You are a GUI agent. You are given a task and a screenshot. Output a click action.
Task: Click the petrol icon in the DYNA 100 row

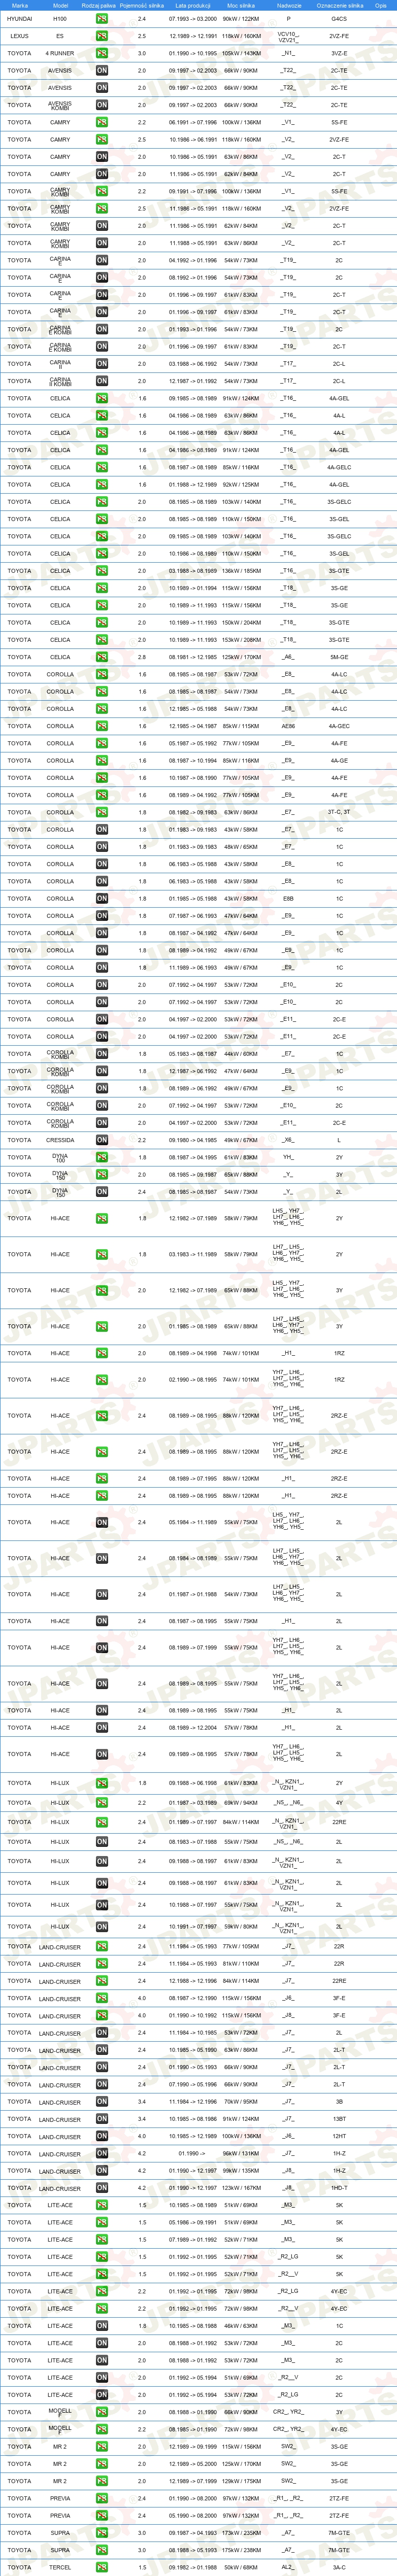[102, 1157]
